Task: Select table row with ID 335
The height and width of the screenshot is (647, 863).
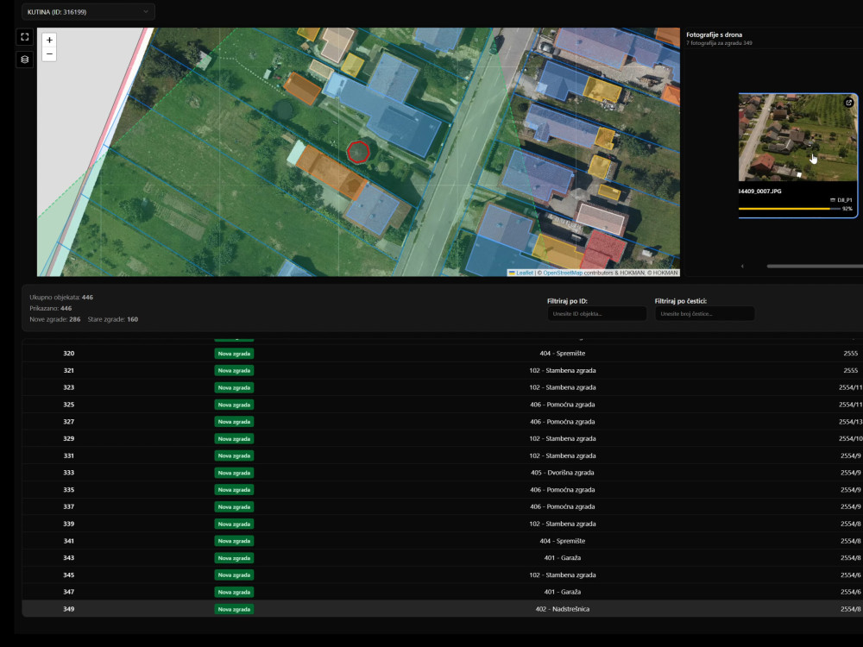Action: tap(443, 490)
